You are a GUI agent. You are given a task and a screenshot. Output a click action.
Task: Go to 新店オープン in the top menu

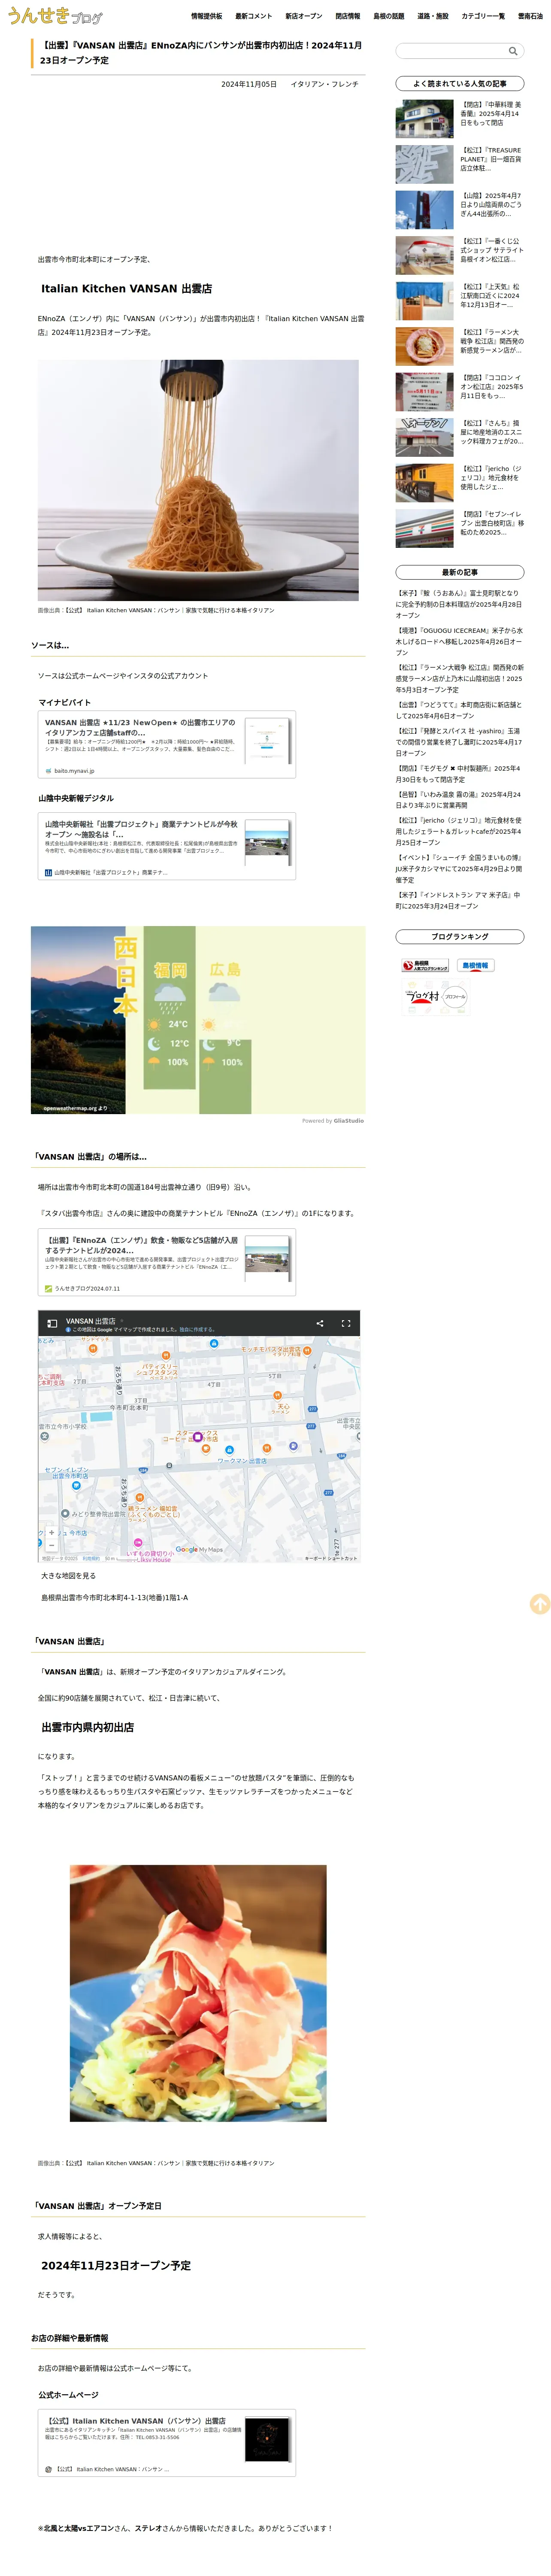(x=304, y=16)
